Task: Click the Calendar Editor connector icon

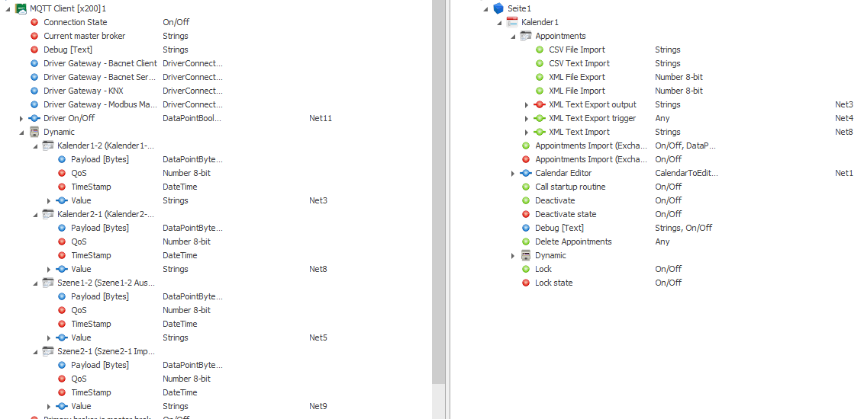Action: click(526, 173)
